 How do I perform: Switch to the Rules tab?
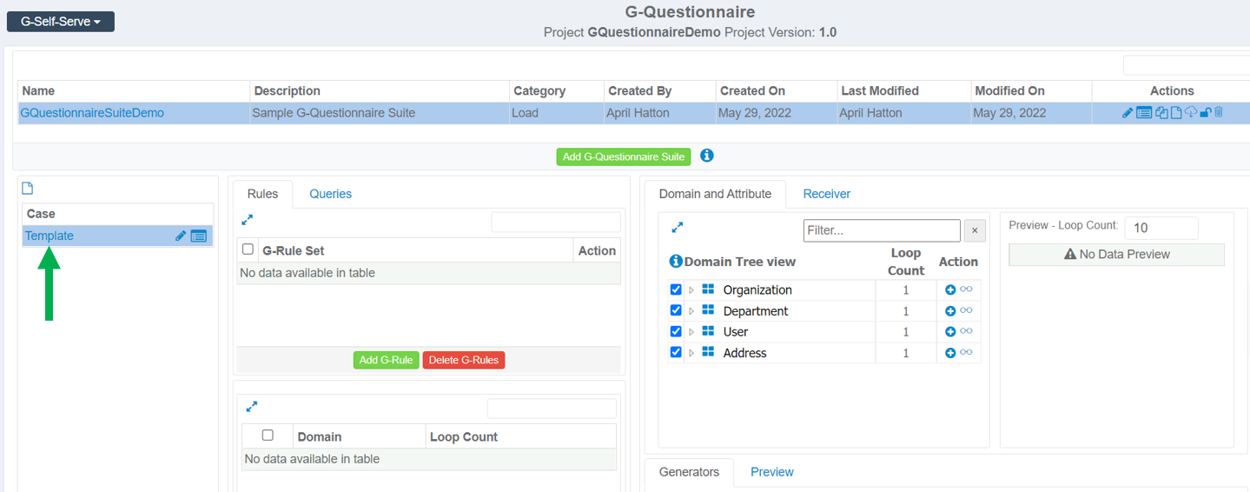pos(262,194)
